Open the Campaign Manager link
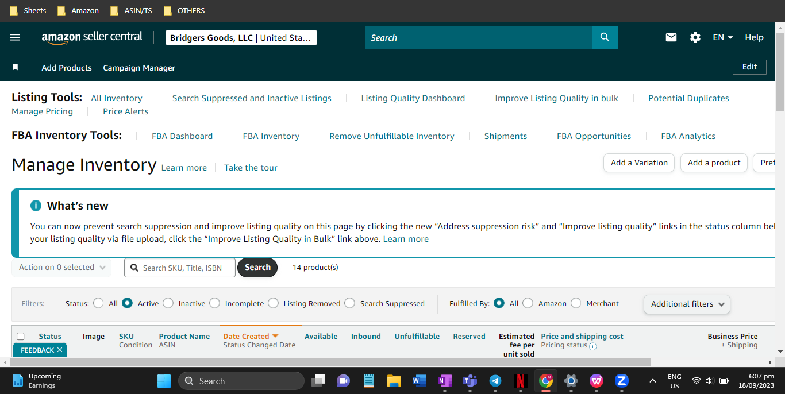The height and width of the screenshot is (394, 785). point(139,68)
